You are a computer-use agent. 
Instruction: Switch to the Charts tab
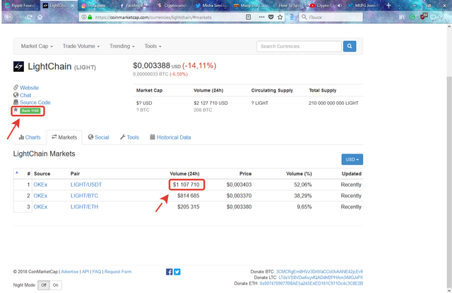click(30, 137)
